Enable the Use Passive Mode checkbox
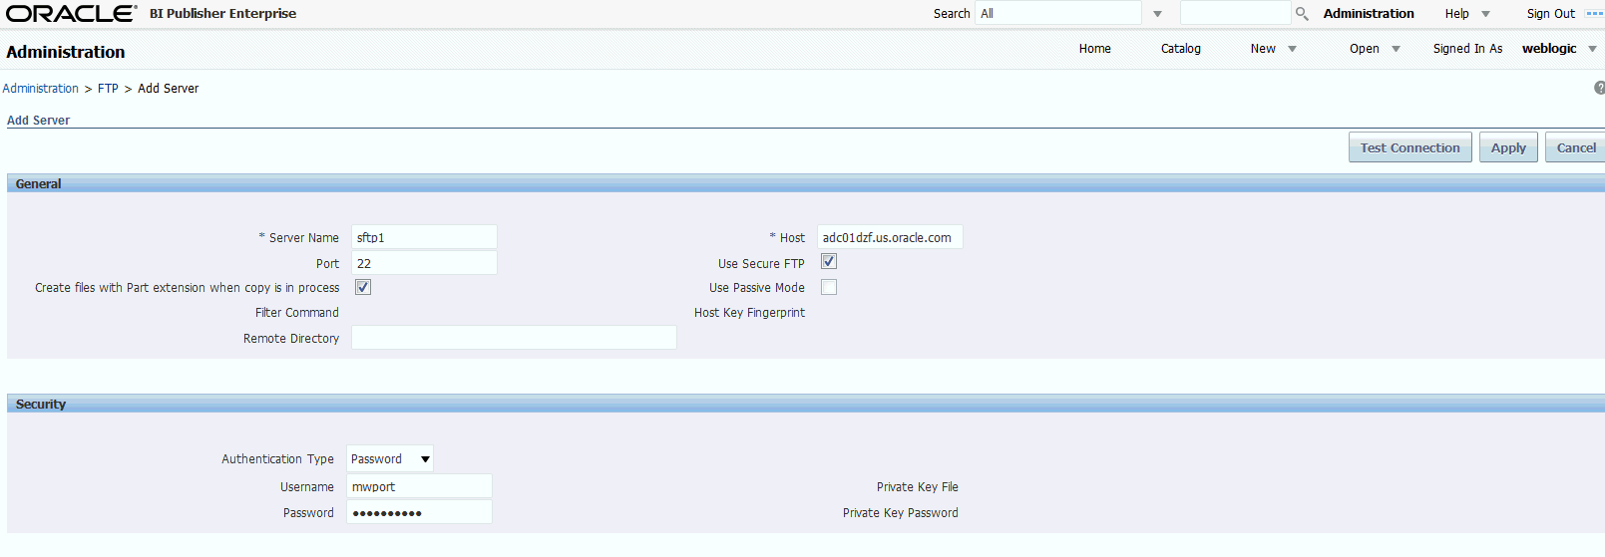 point(829,287)
